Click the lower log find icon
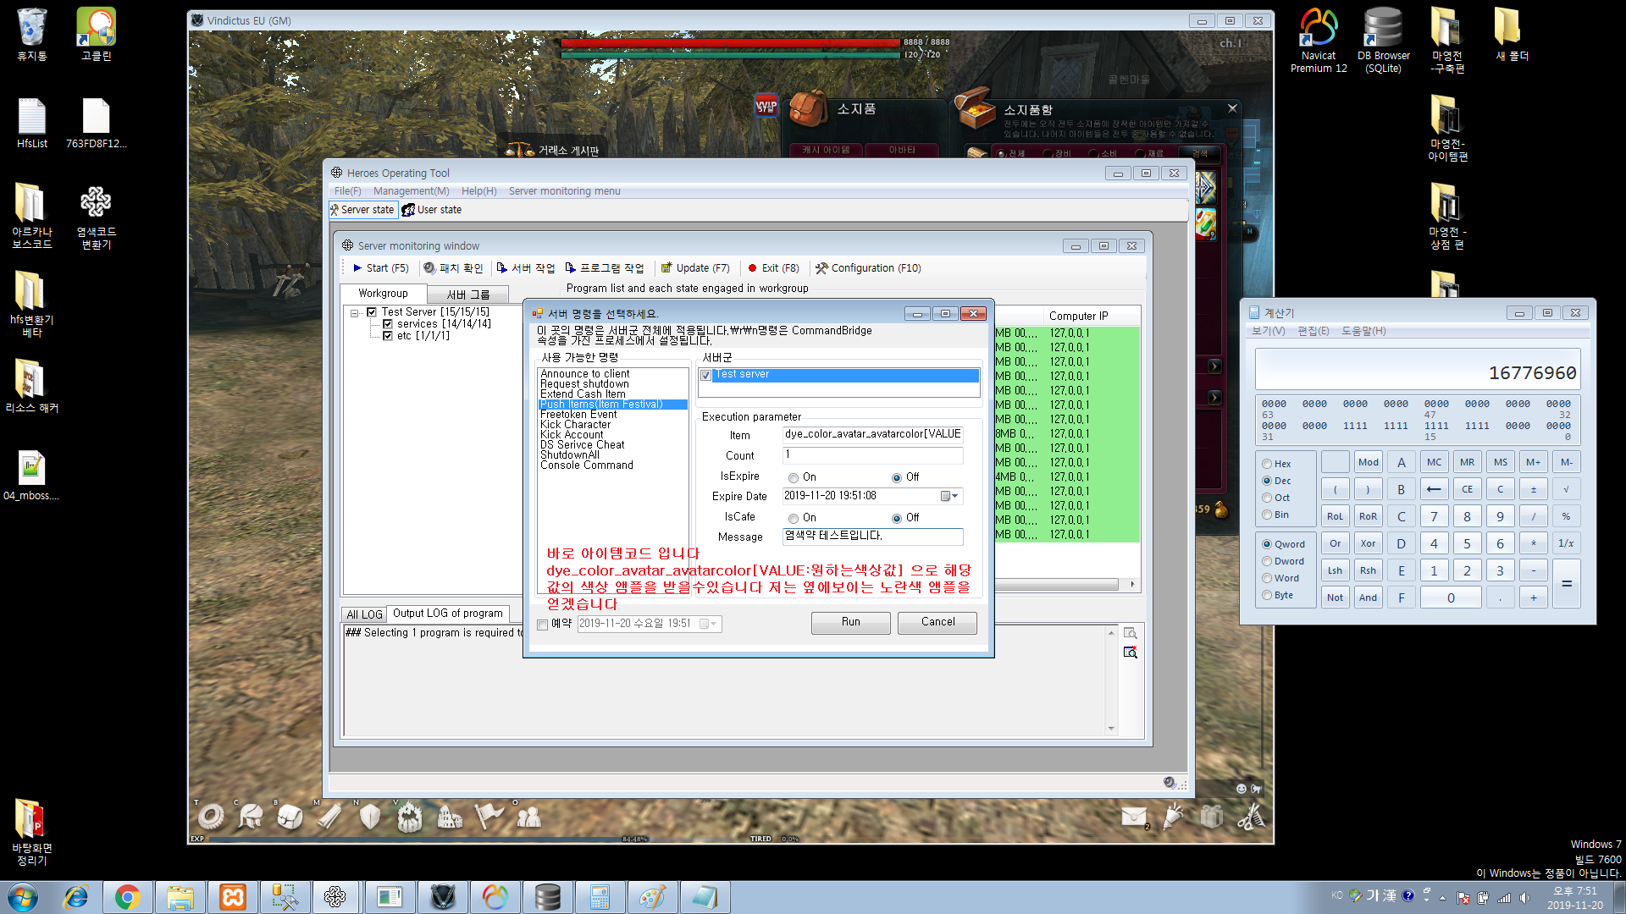This screenshot has width=1626, height=914. [x=1130, y=652]
